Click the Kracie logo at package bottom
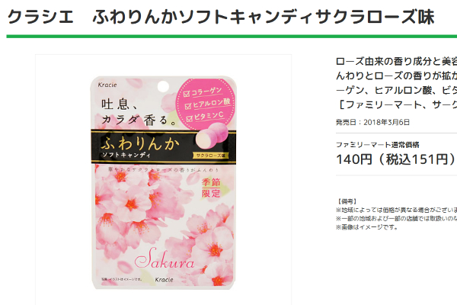 pos(164,280)
